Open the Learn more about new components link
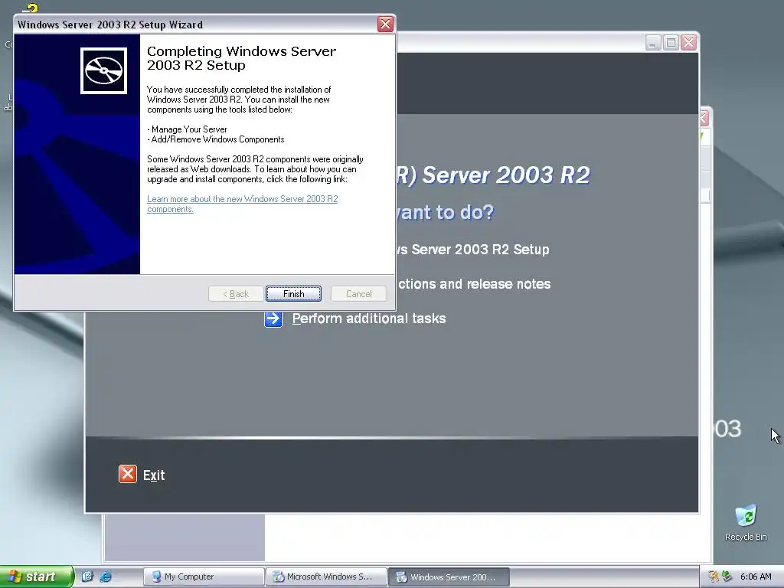Screen dimensions: 784x588 click(x=243, y=204)
